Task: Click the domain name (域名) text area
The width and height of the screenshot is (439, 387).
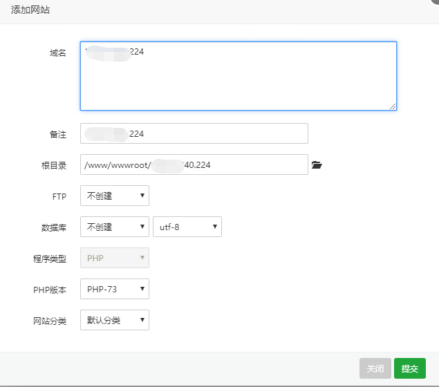Action: (x=238, y=76)
